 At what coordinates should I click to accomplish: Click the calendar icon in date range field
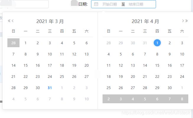tap(96, 4)
